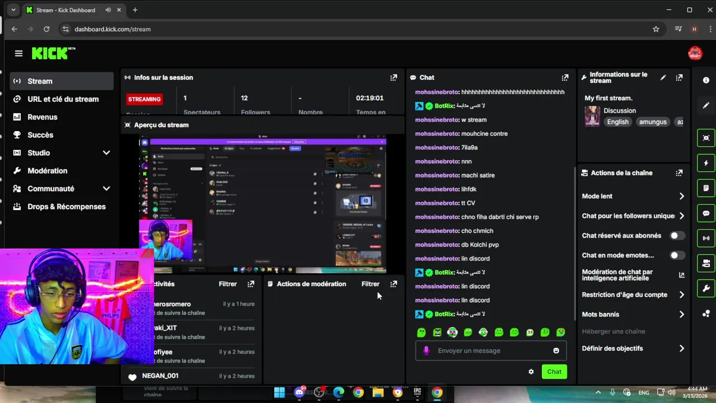Open the hamburger menu next to KICK logo
The image size is (716, 403).
(x=18, y=53)
